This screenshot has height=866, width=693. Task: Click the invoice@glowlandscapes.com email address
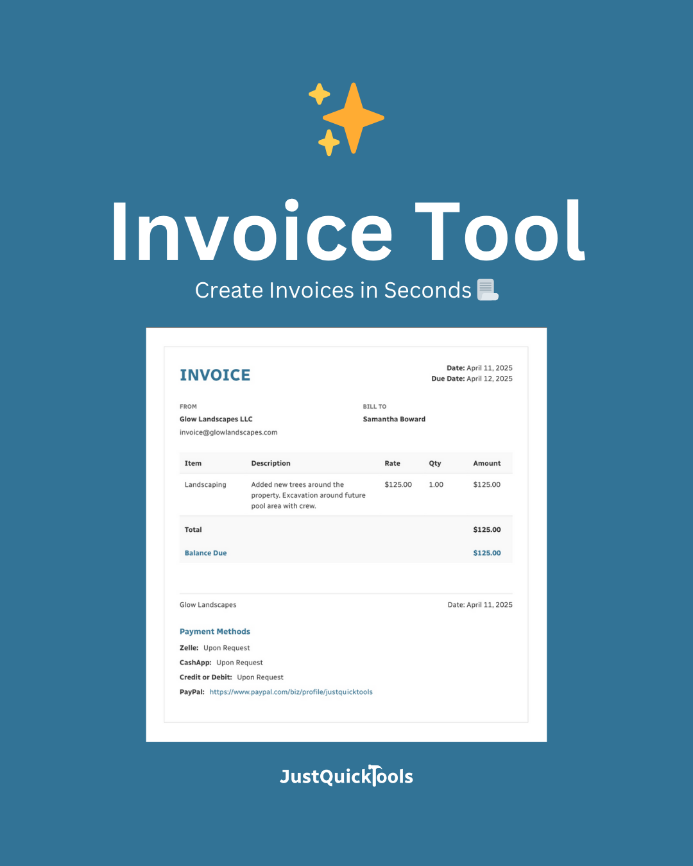click(228, 432)
